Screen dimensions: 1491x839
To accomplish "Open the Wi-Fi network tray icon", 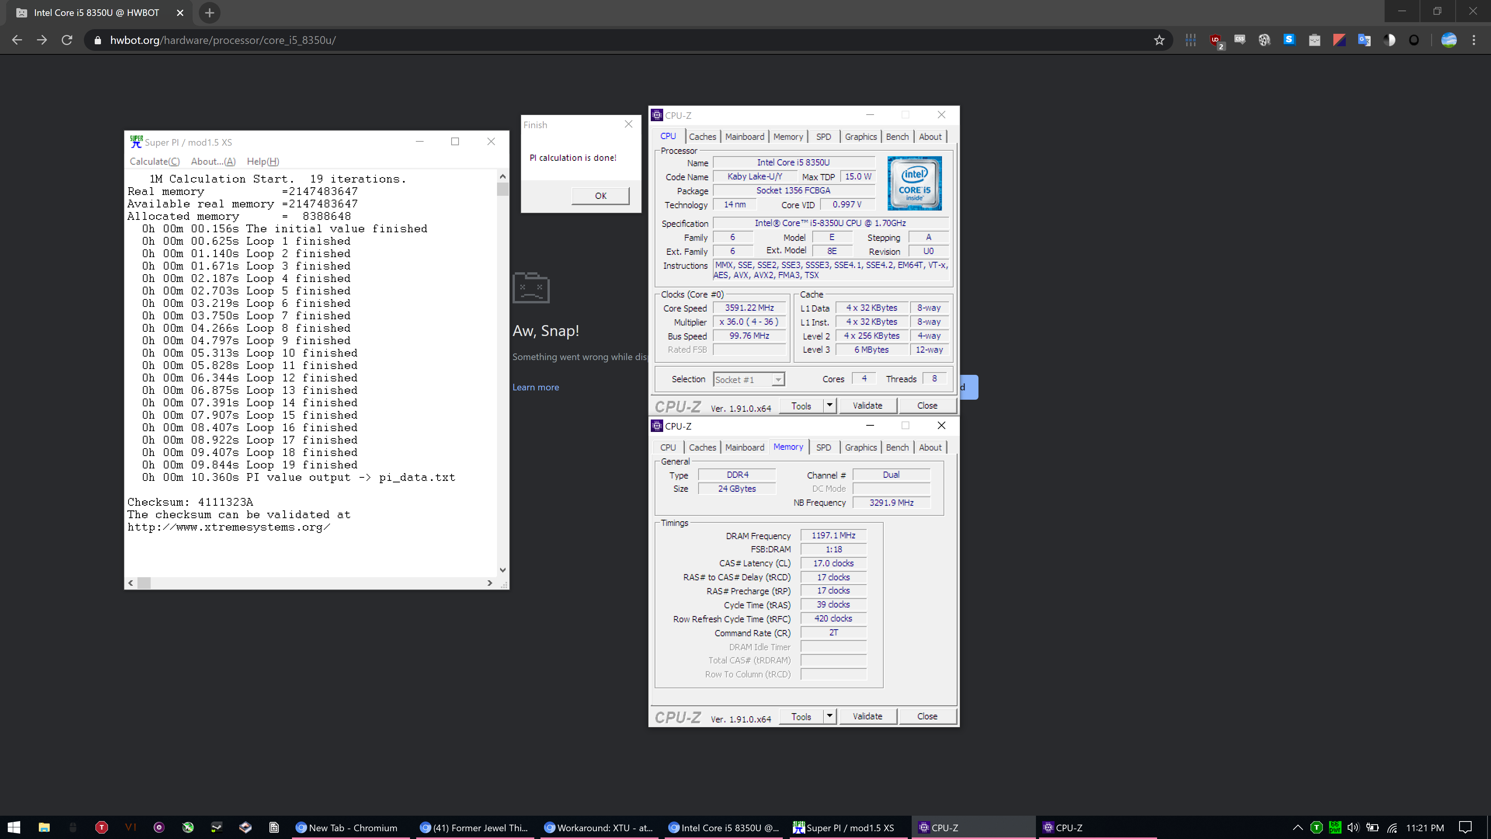I will pyautogui.click(x=1392, y=827).
